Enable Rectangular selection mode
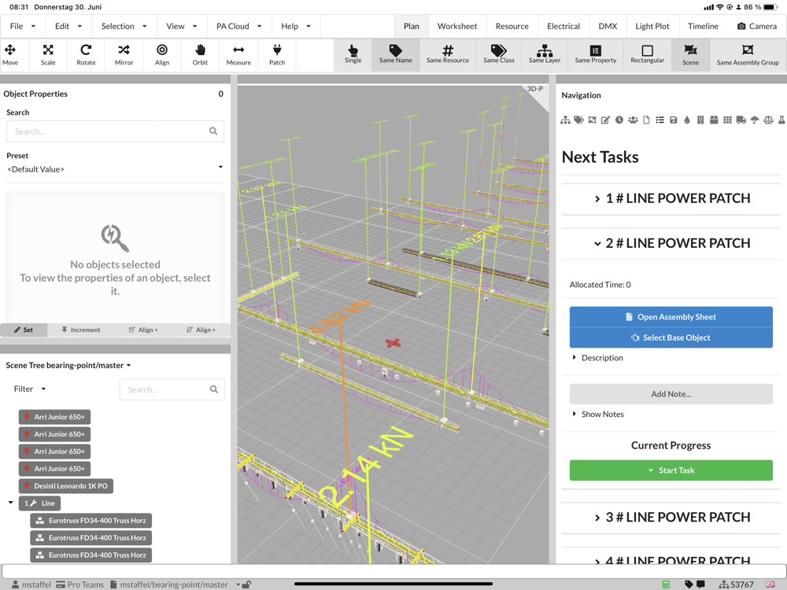The image size is (787, 590). point(647,54)
